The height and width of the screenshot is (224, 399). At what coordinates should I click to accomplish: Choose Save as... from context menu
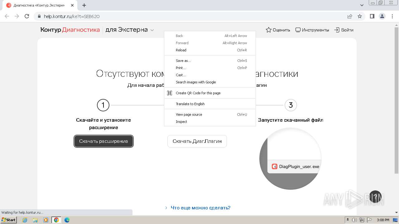click(x=210, y=61)
